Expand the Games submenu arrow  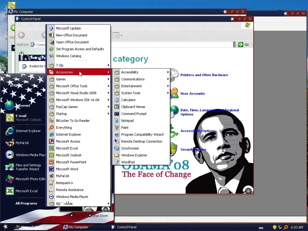(108, 79)
